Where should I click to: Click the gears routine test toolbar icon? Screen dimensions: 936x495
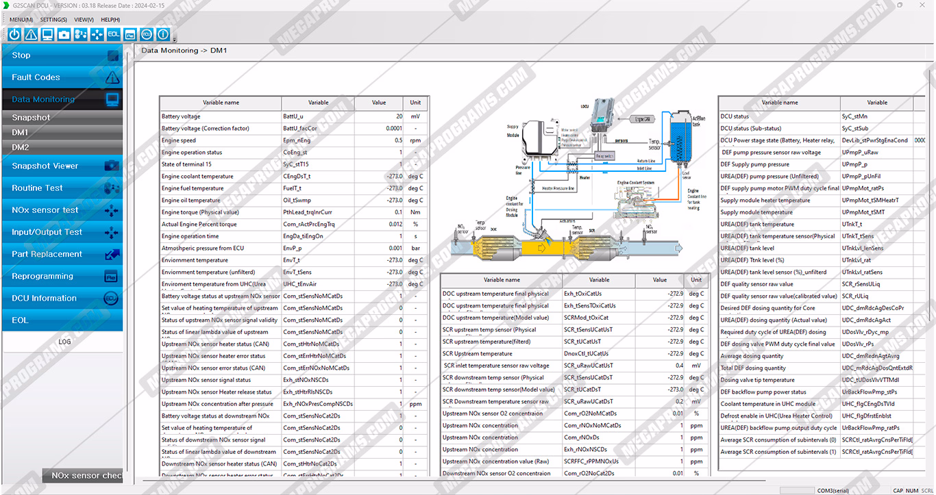pyautogui.click(x=80, y=34)
